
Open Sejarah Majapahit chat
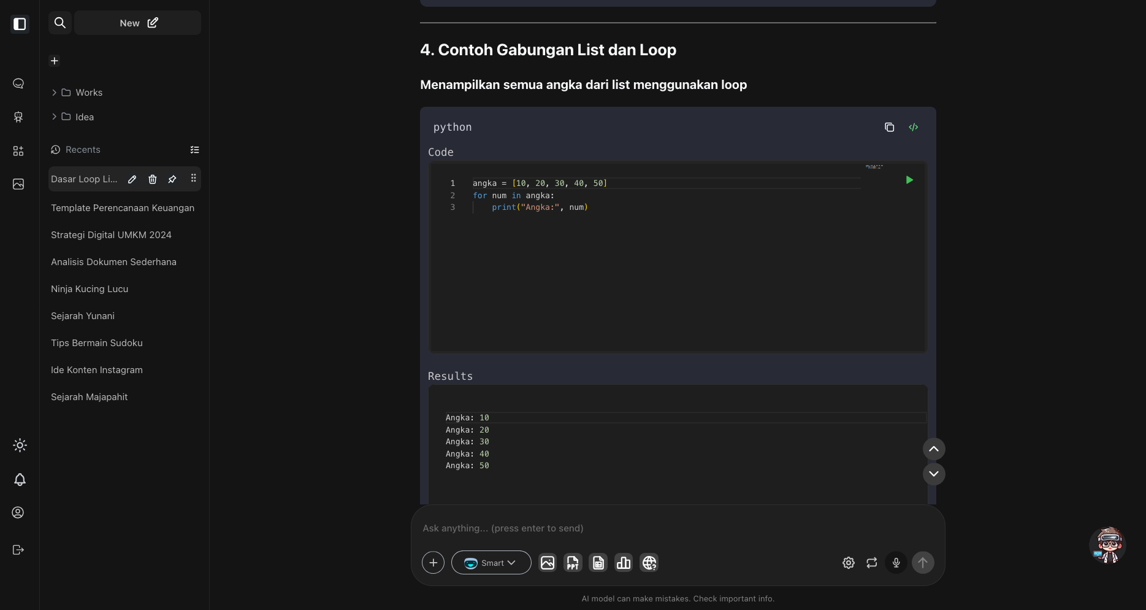click(90, 397)
